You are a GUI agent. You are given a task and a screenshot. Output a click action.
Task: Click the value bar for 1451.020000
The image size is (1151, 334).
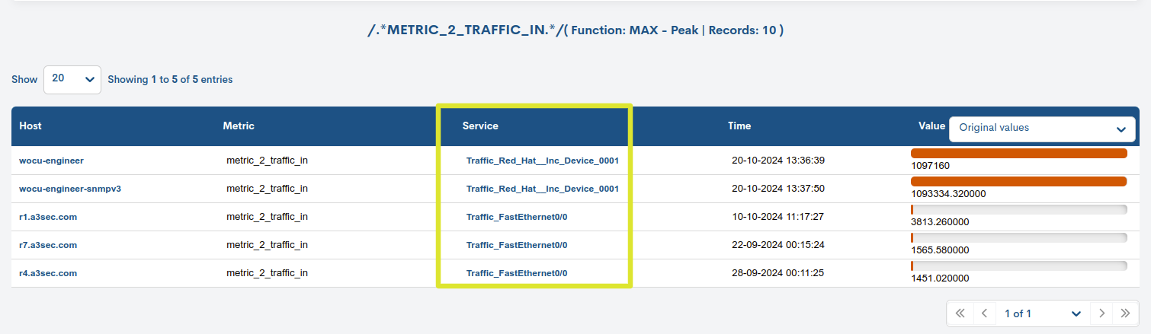click(x=1018, y=266)
